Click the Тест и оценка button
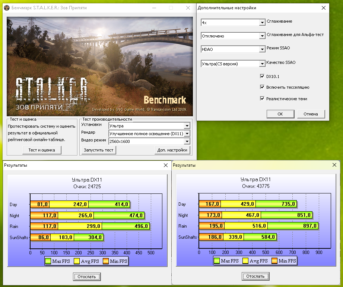Screen dimensions: 343x287 click(x=42, y=150)
